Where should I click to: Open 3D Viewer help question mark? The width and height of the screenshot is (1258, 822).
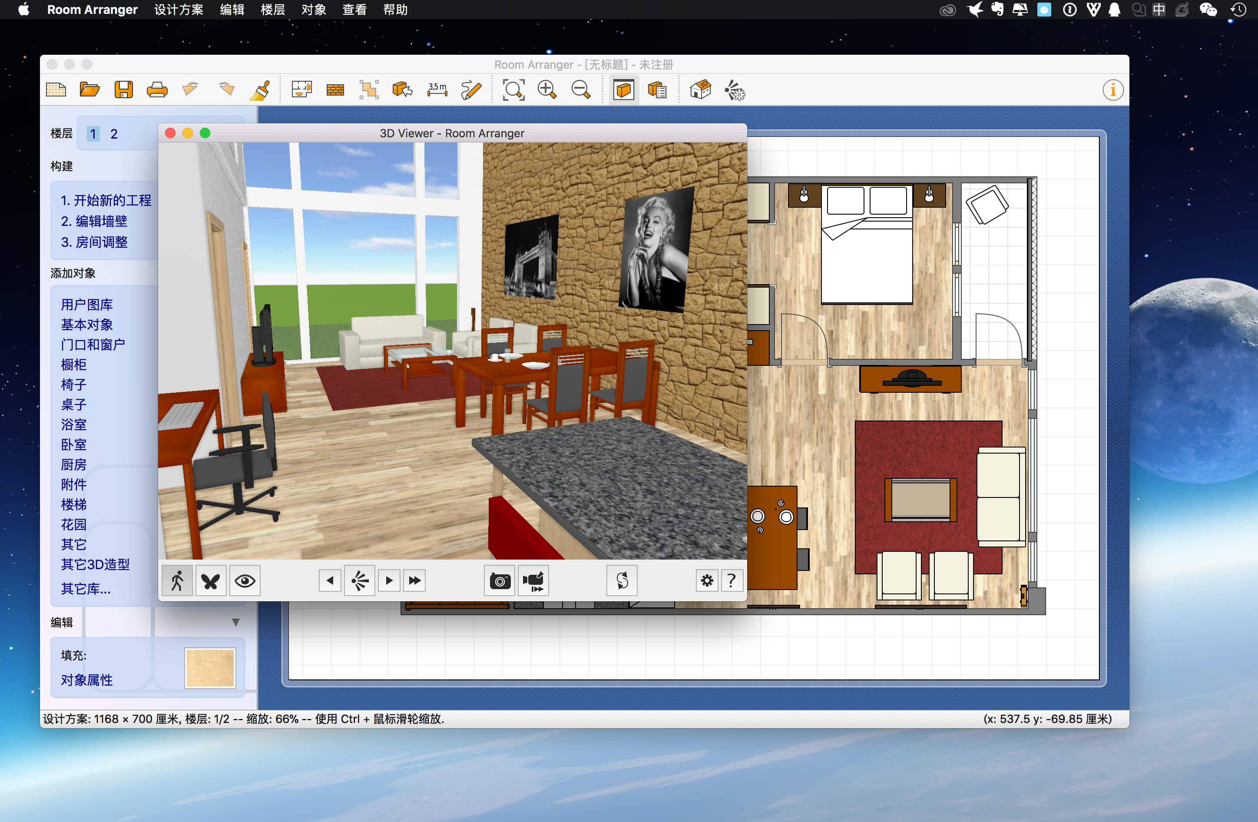(x=732, y=580)
